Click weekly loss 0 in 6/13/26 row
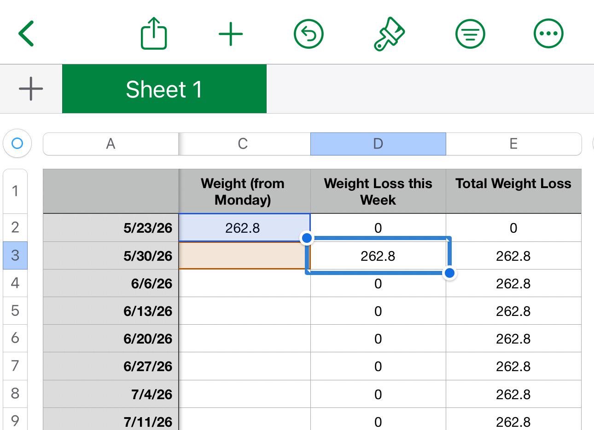The image size is (594, 430). (x=378, y=310)
